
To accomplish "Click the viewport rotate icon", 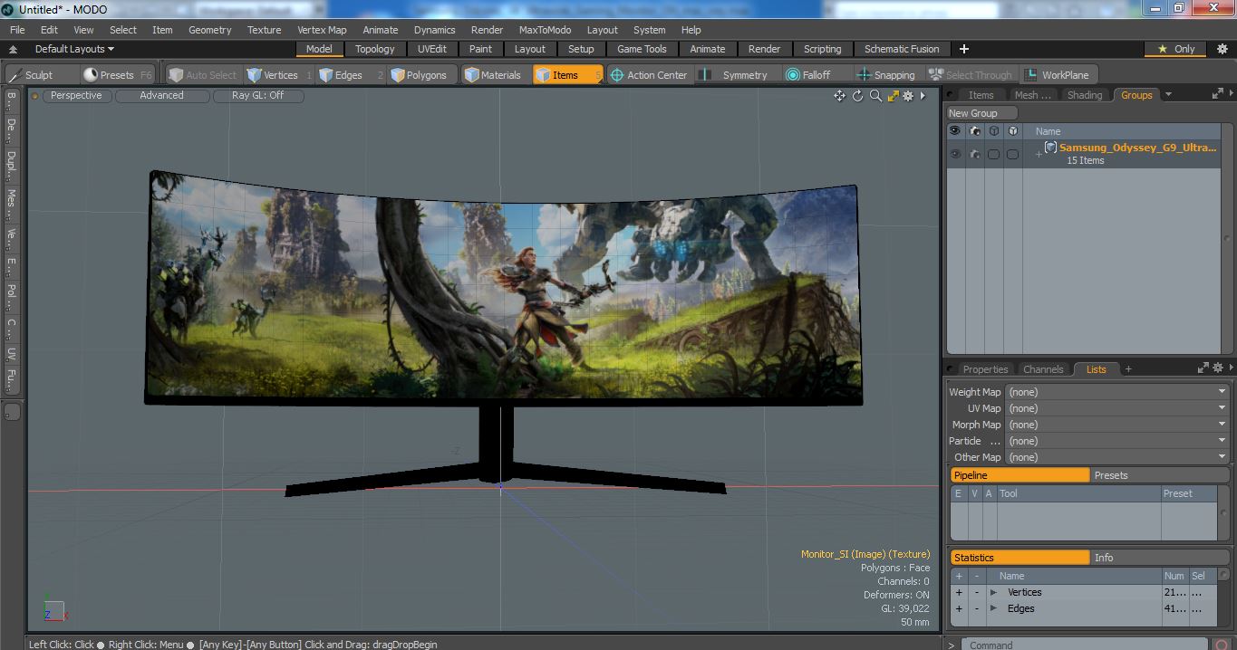I will [857, 96].
